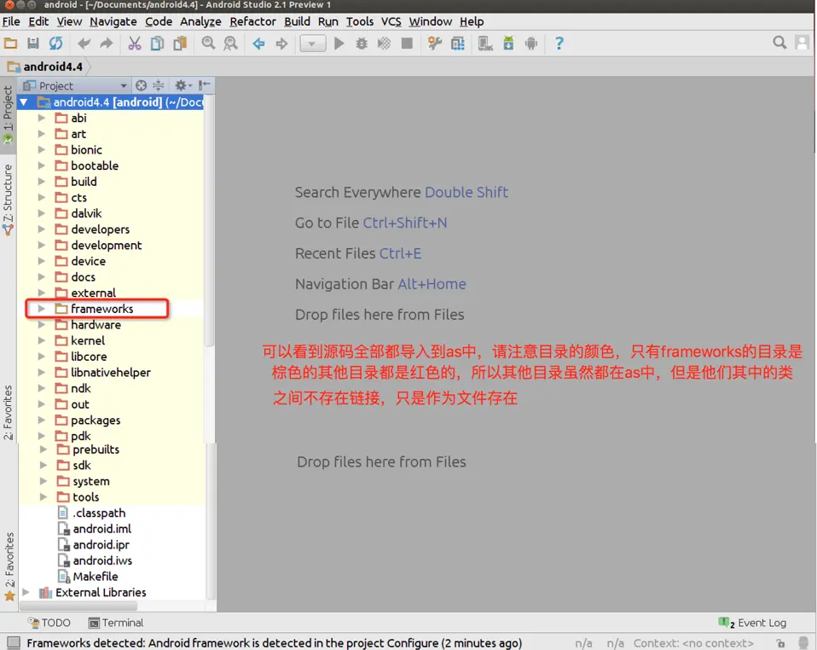Expand the kernel folder arrow
The width and height of the screenshot is (817, 650).
tap(42, 341)
